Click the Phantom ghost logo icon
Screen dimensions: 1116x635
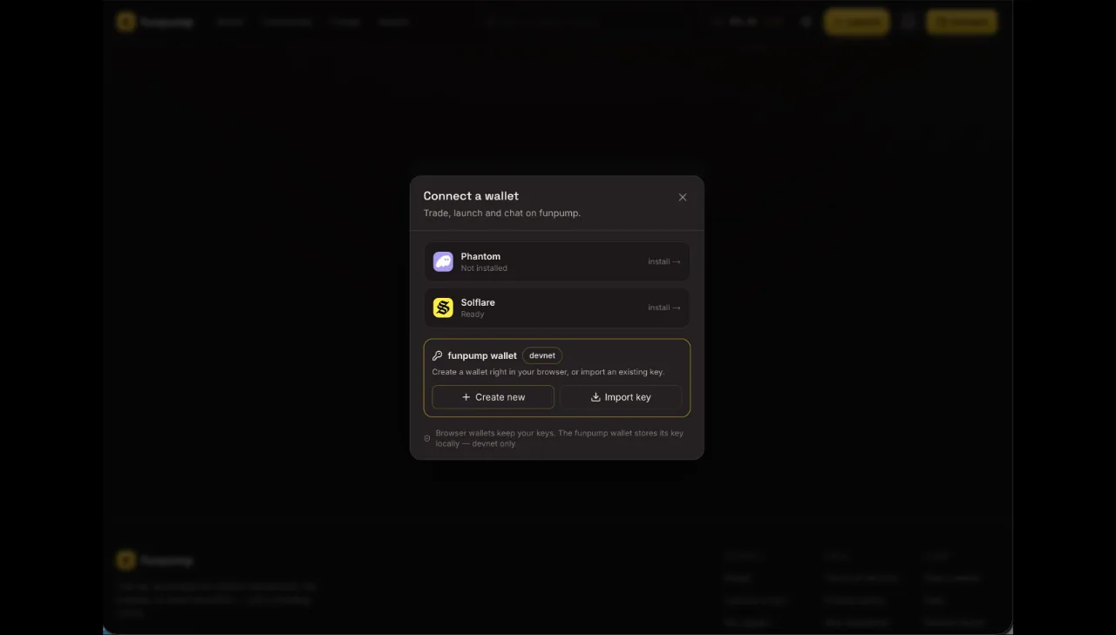click(443, 261)
